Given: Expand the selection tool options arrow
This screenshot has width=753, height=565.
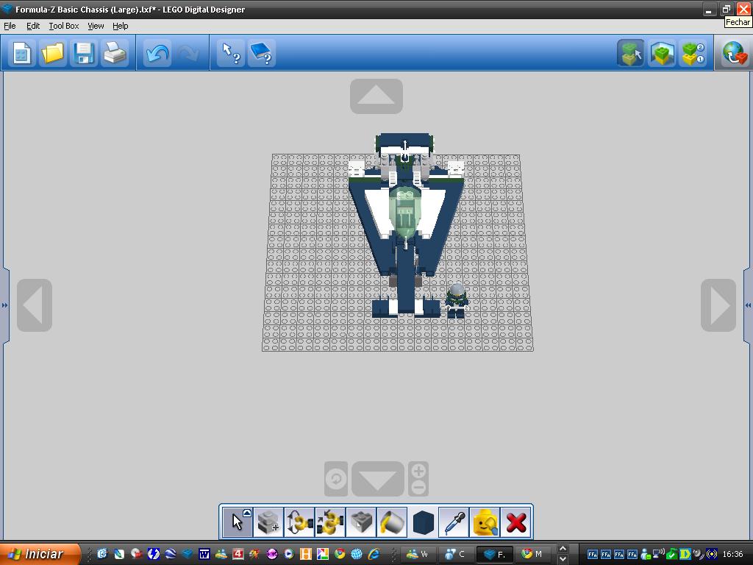Looking at the screenshot, I should [x=247, y=513].
